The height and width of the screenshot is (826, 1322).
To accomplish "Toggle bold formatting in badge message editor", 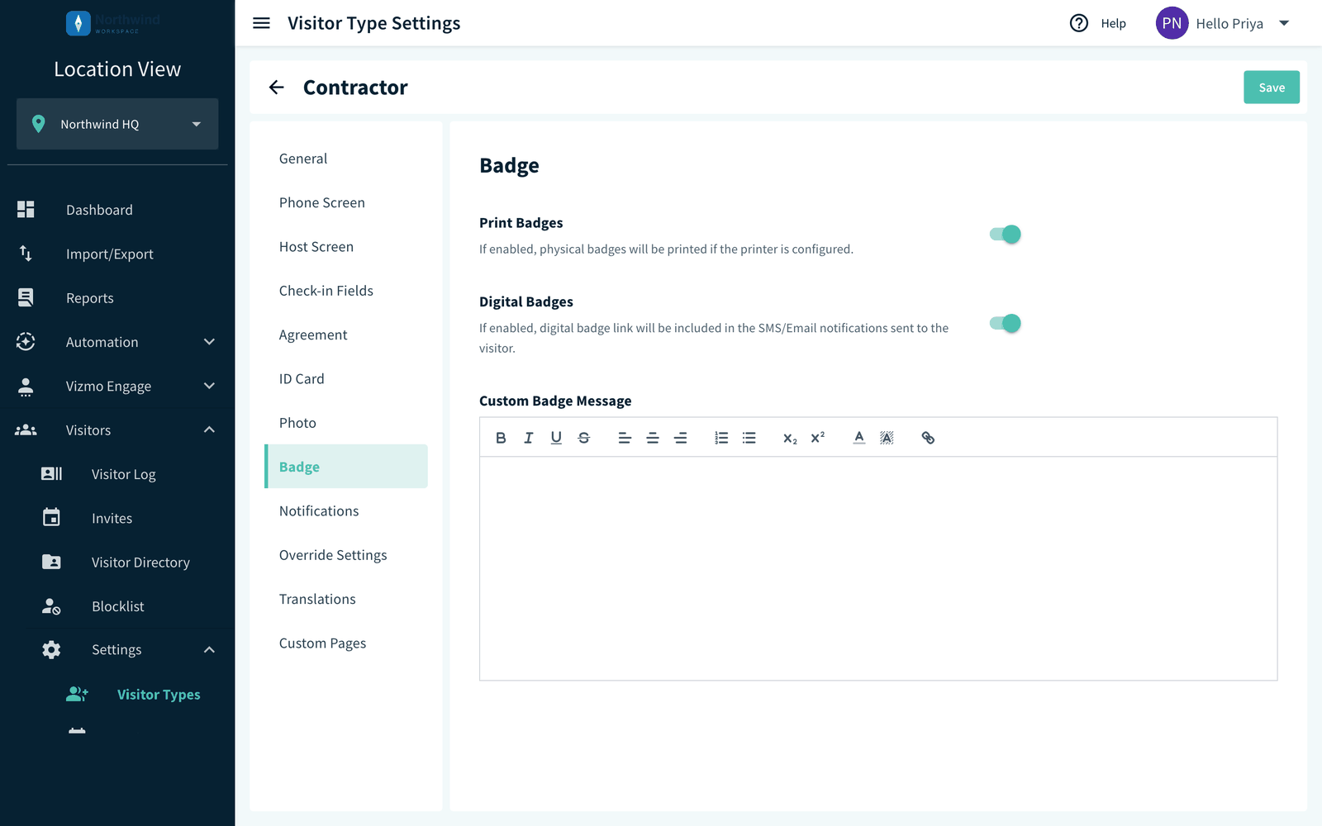I will pos(501,438).
